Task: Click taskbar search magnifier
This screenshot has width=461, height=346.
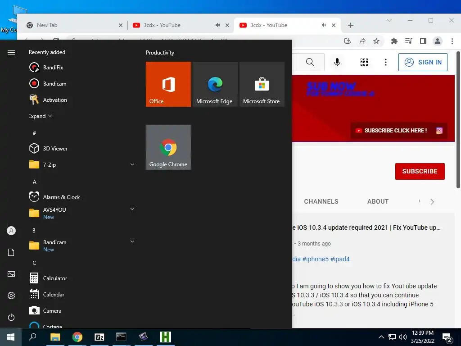Action: click(32, 337)
